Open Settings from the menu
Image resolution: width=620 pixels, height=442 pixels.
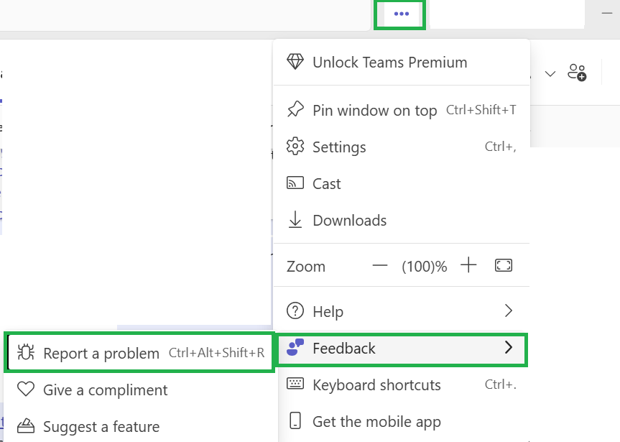[x=402, y=147]
